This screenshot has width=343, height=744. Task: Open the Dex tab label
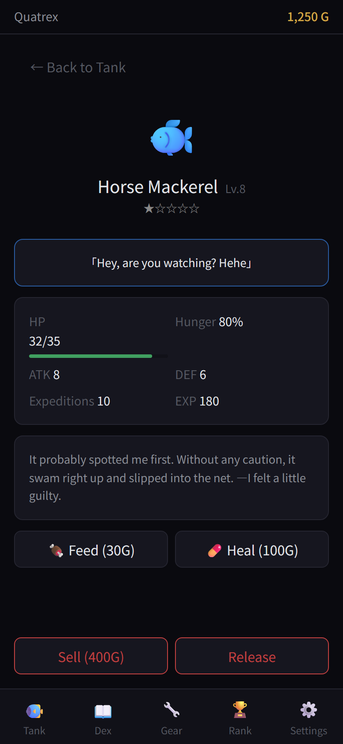pyautogui.click(x=103, y=731)
